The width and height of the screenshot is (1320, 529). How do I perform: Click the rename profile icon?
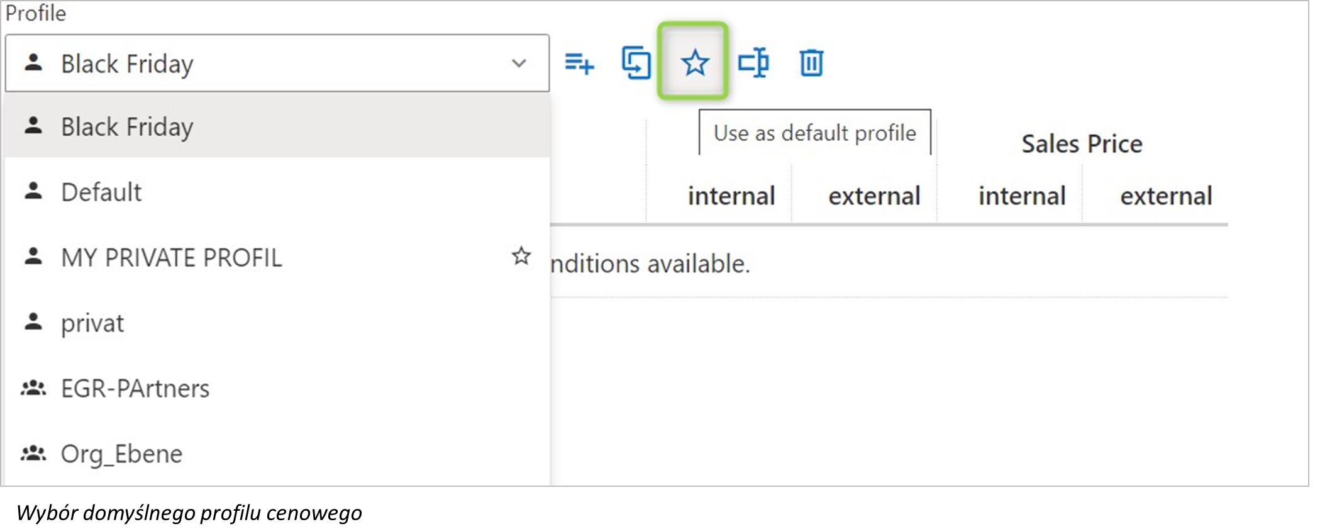point(753,62)
